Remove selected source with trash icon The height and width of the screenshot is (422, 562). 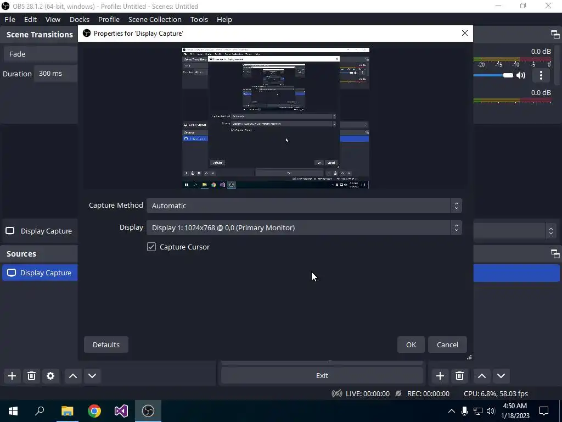pyautogui.click(x=31, y=376)
